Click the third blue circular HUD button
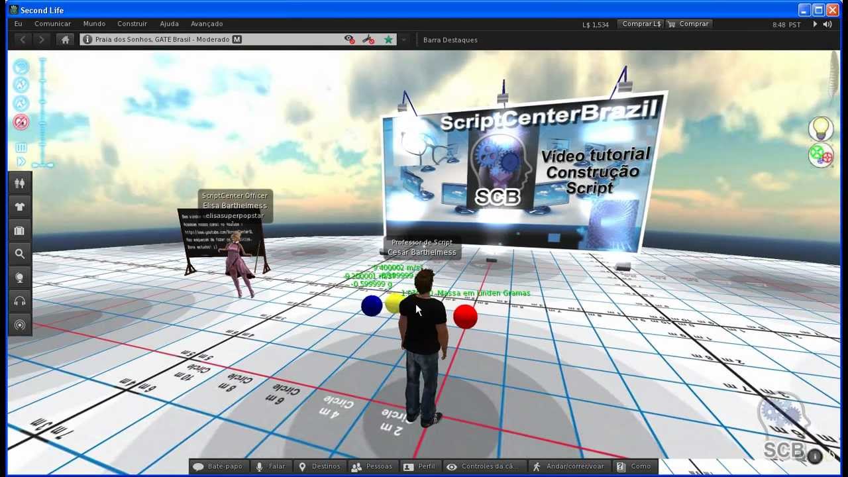Viewport: 848px width, 477px height. (21, 103)
